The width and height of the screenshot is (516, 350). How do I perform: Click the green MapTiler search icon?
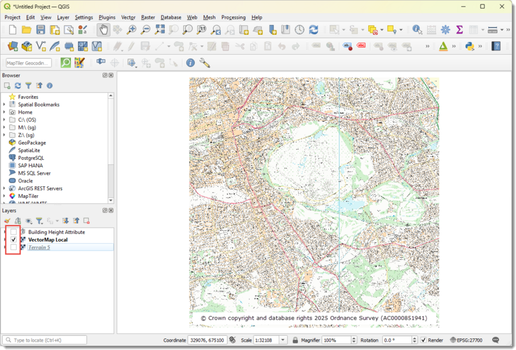[x=66, y=63]
